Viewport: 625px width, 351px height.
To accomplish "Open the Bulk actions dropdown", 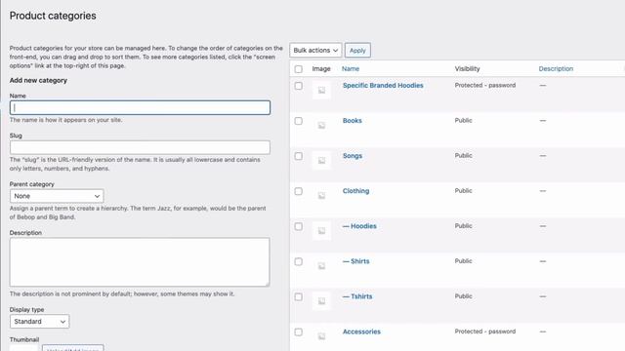I will click(315, 50).
